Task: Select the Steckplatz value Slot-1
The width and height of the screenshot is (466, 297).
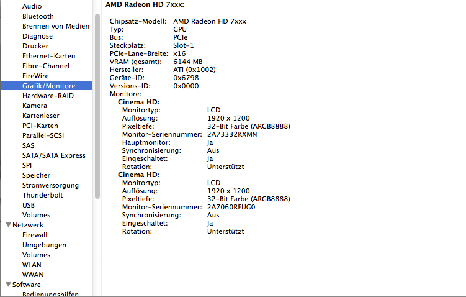Action: (x=184, y=45)
